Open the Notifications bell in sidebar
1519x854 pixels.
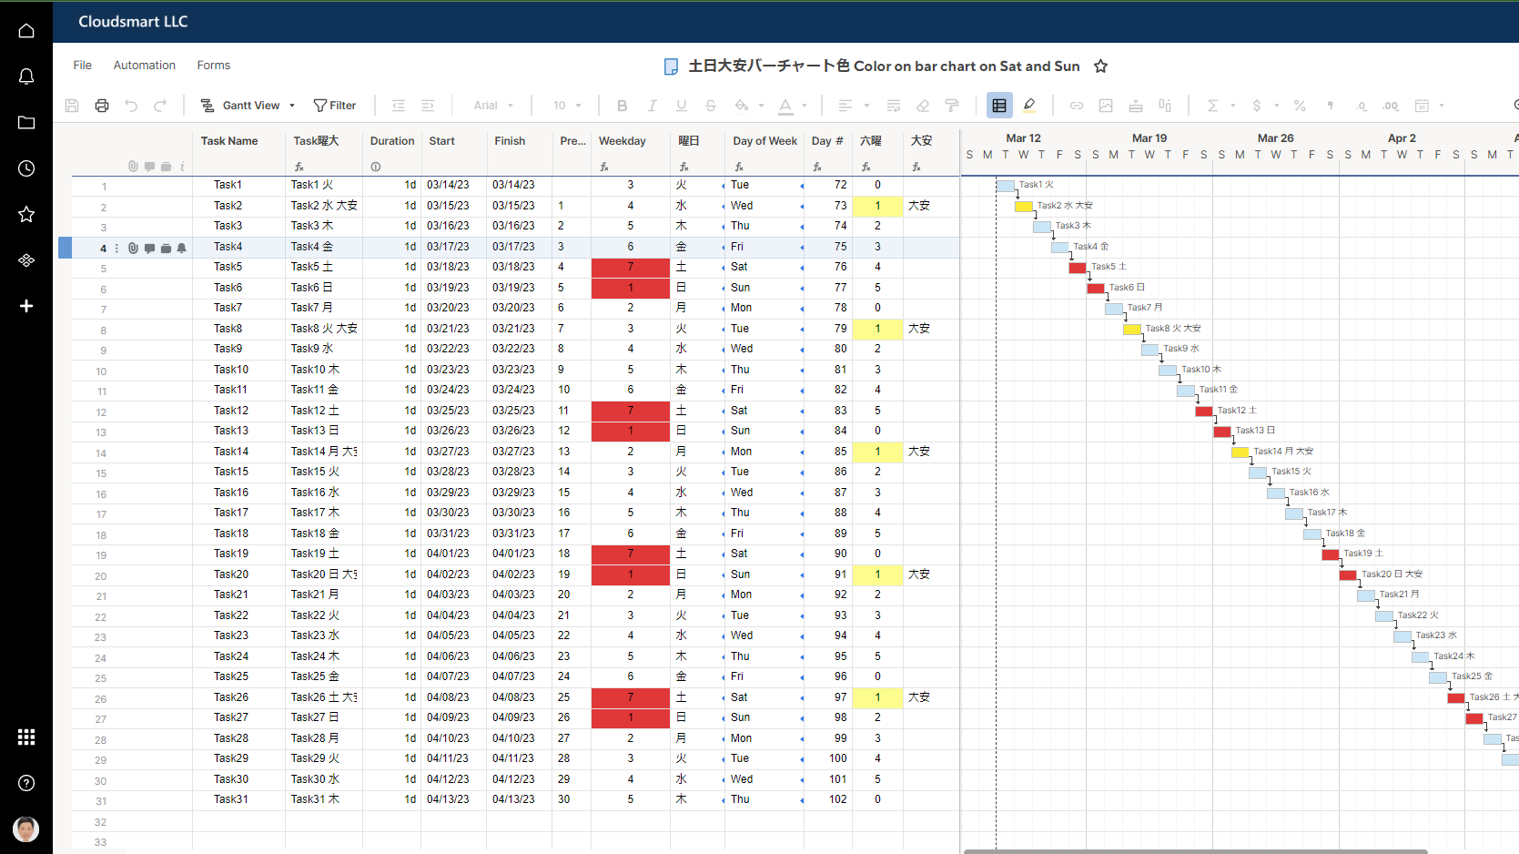coord(26,76)
